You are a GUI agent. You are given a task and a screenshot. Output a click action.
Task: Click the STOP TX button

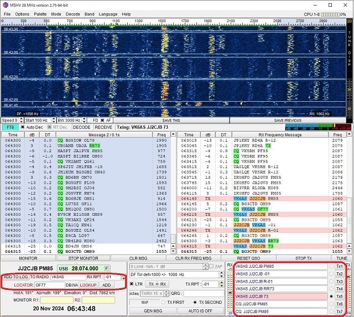(x=304, y=258)
